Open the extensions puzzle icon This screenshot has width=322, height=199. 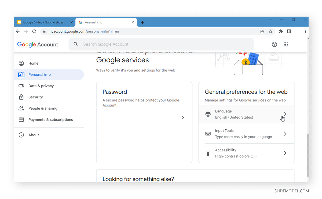click(x=281, y=31)
